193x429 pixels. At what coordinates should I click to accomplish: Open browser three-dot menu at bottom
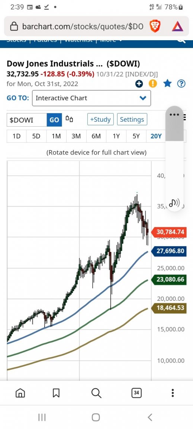click(x=173, y=393)
